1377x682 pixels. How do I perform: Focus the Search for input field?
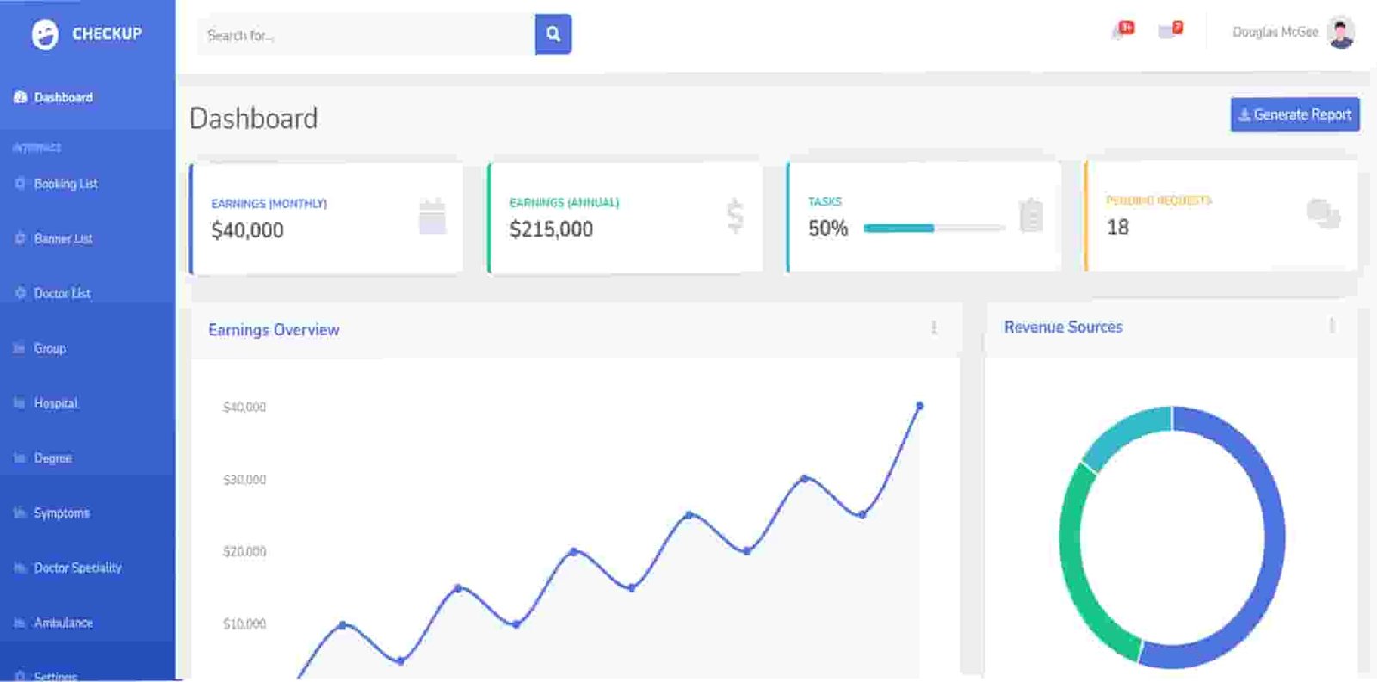click(366, 35)
